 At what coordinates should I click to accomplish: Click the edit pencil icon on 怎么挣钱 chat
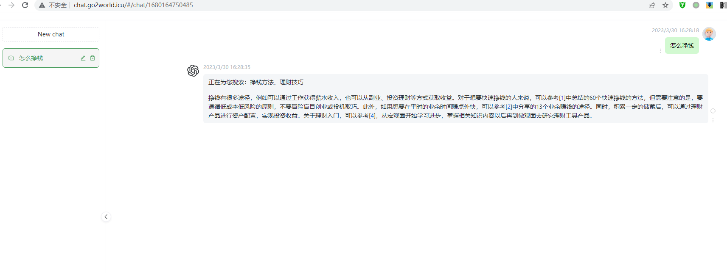tap(83, 58)
